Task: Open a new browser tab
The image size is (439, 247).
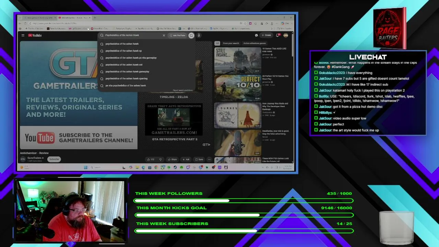Action: click(x=95, y=17)
